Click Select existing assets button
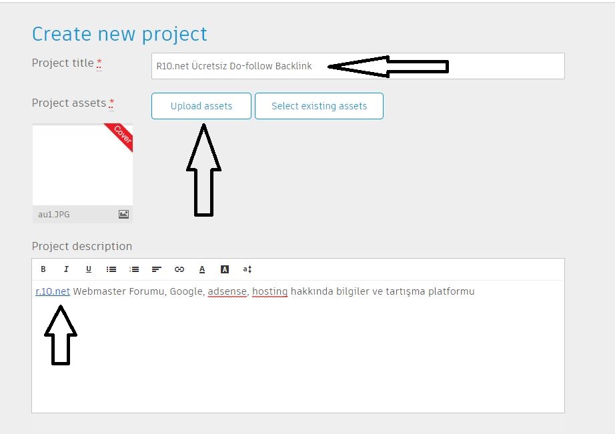Viewport: 615px width, 434px height. coord(319,106)
